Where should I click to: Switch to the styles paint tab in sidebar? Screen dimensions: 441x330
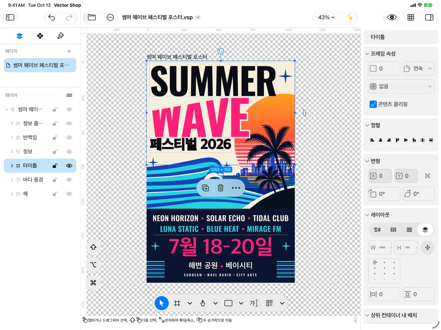60,36
